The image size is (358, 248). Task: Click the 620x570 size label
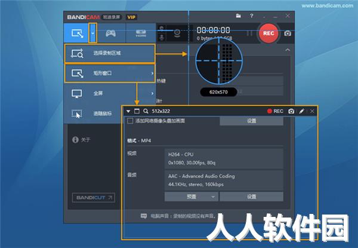[218, 92]
